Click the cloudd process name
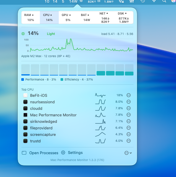The width and height of the screenshot is (176, 177). tap(36, 109)
